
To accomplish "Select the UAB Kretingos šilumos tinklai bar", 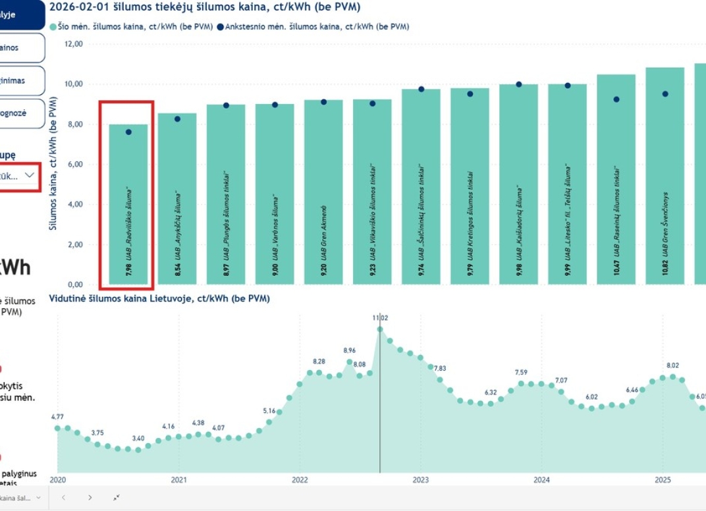I will tap(470, 186).
